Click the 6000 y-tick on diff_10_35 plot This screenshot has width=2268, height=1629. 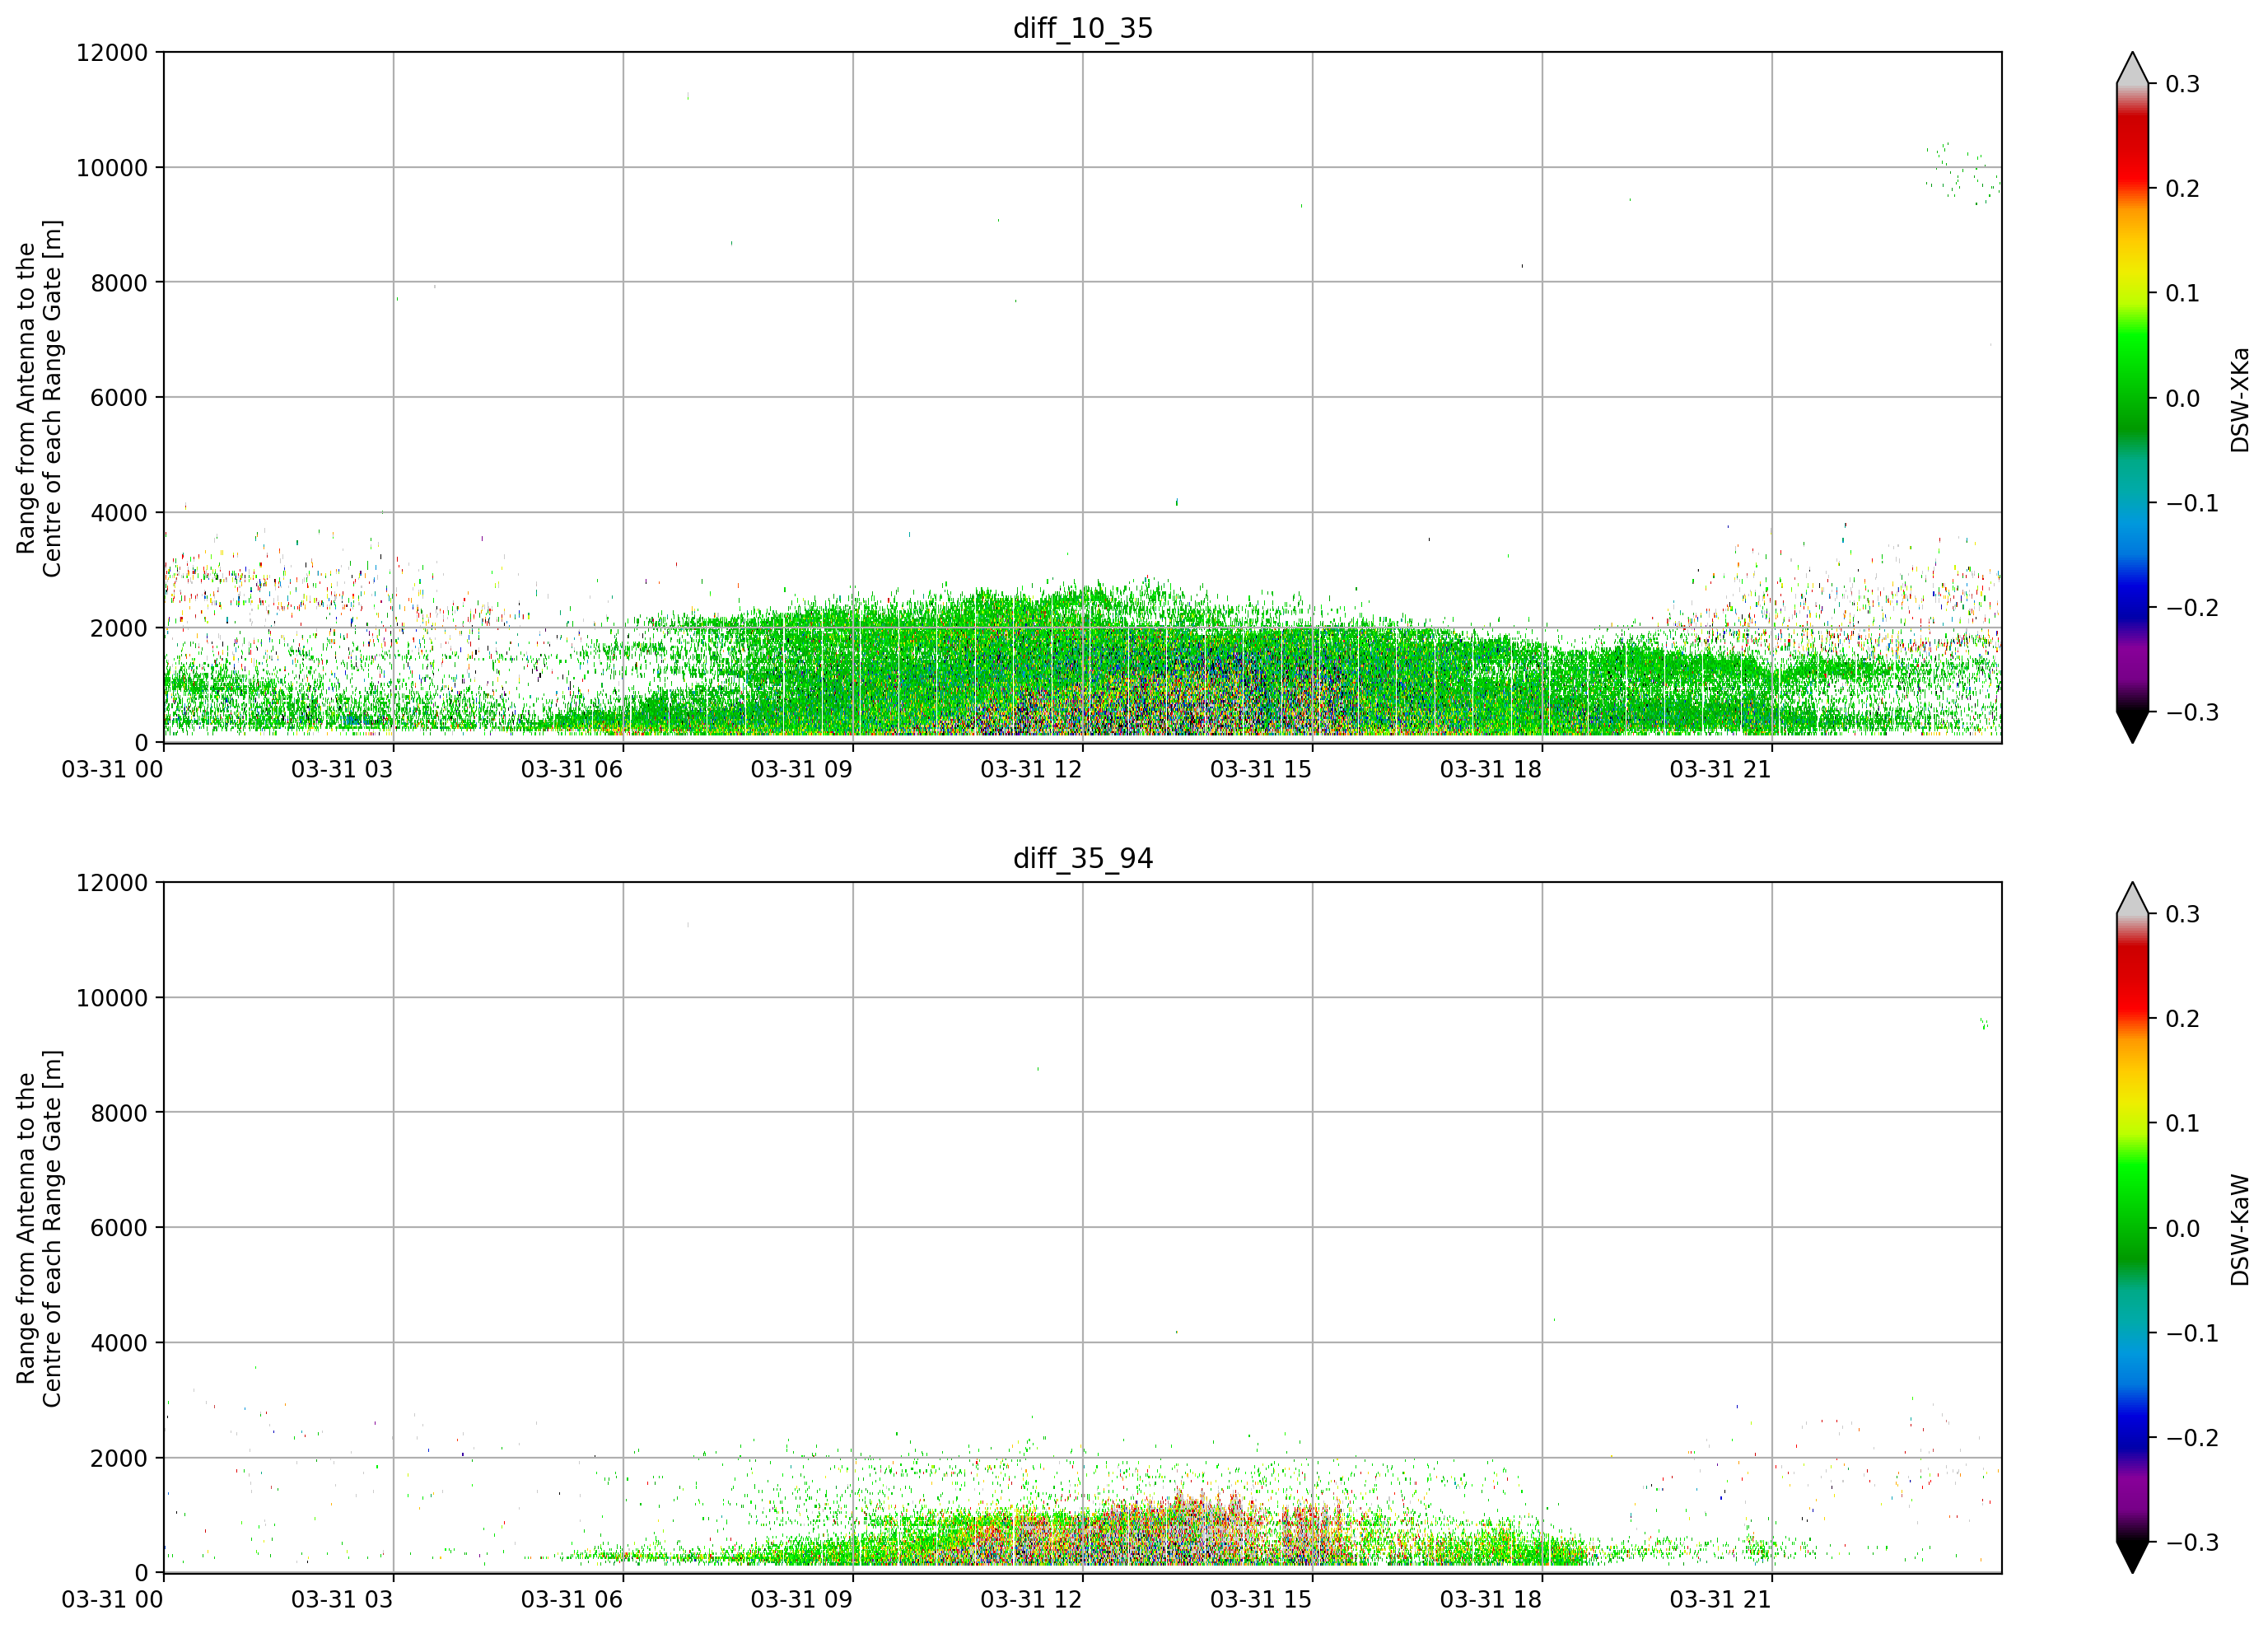pyautogui.click(x=119, y=398)
